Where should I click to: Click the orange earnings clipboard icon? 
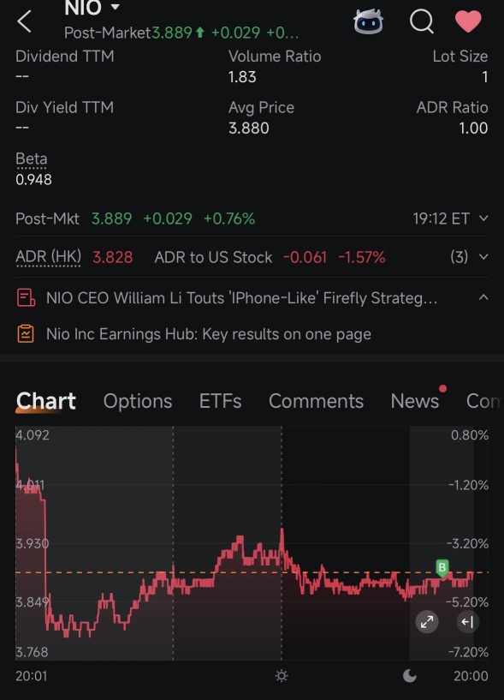pyautogui.click(x=26, y=334)
